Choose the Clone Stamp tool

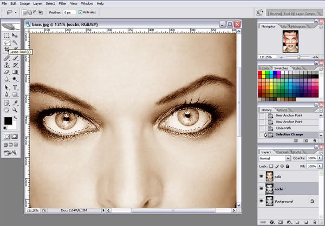click(6, 65)
